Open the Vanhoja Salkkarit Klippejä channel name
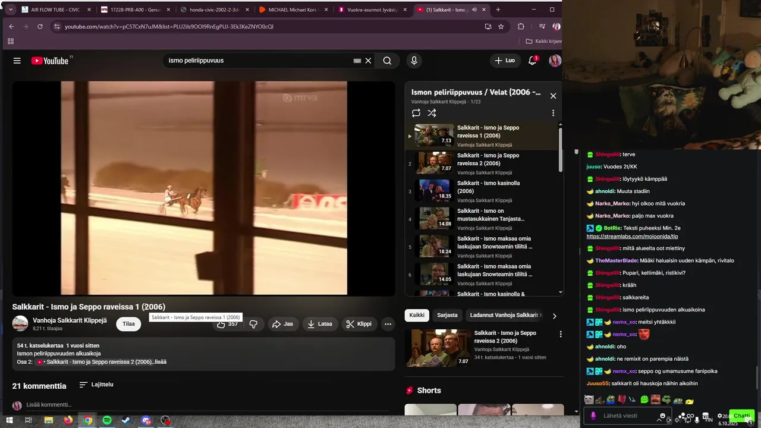The height and width of the screenshot is (428, 761). pos(70,320)
